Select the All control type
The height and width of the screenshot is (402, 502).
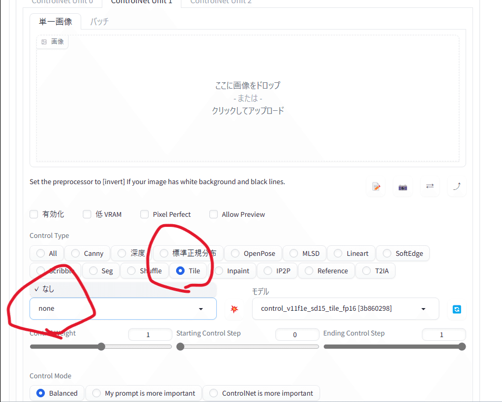point(47,253)
